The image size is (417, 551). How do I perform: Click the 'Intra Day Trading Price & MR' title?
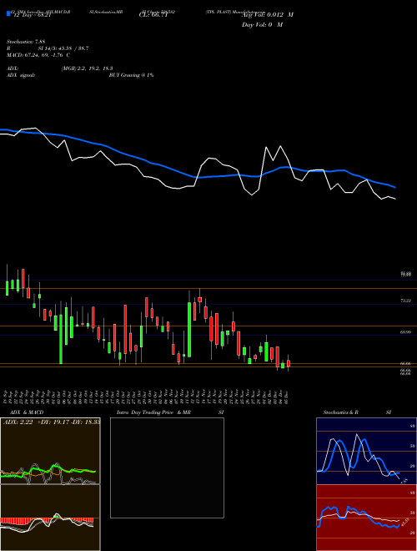click(x=153, y=412)
